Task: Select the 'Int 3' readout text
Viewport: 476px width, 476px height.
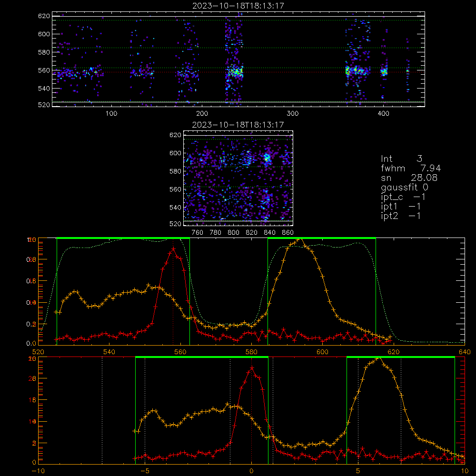Action: [402, 159]
